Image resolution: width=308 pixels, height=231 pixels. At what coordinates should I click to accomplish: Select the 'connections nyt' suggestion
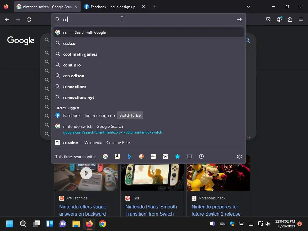(x=149, y=97)
